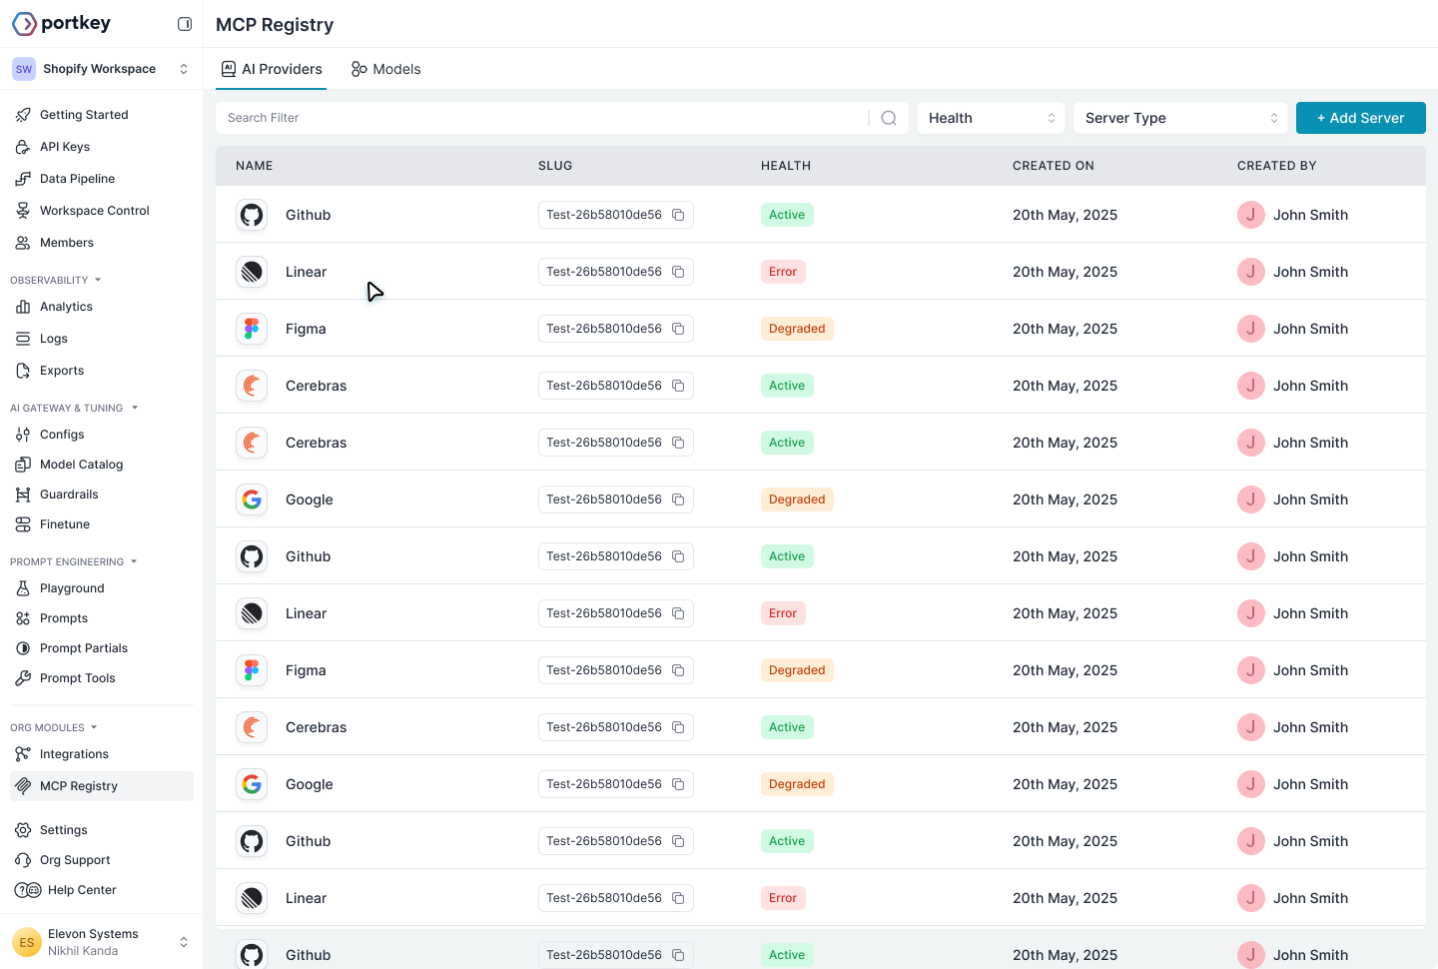Screen dimensions: 1438x969
Task: Click the Github icon on the first row
Action: click(x=252, y=214)
